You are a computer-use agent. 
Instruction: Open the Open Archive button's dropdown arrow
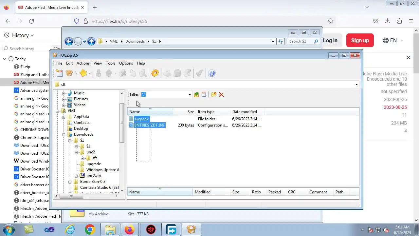[76, 73]
